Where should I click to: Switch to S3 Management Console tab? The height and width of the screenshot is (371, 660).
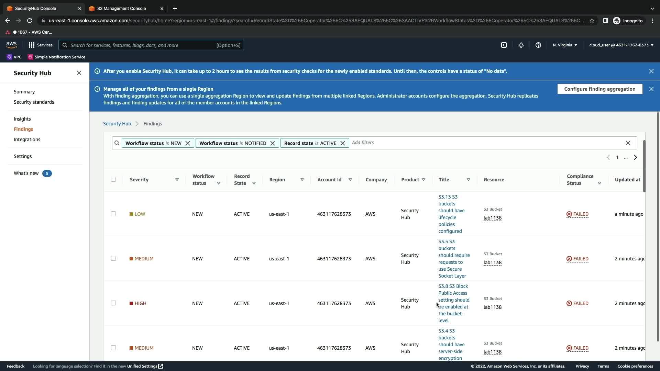(x=121, y=9)
